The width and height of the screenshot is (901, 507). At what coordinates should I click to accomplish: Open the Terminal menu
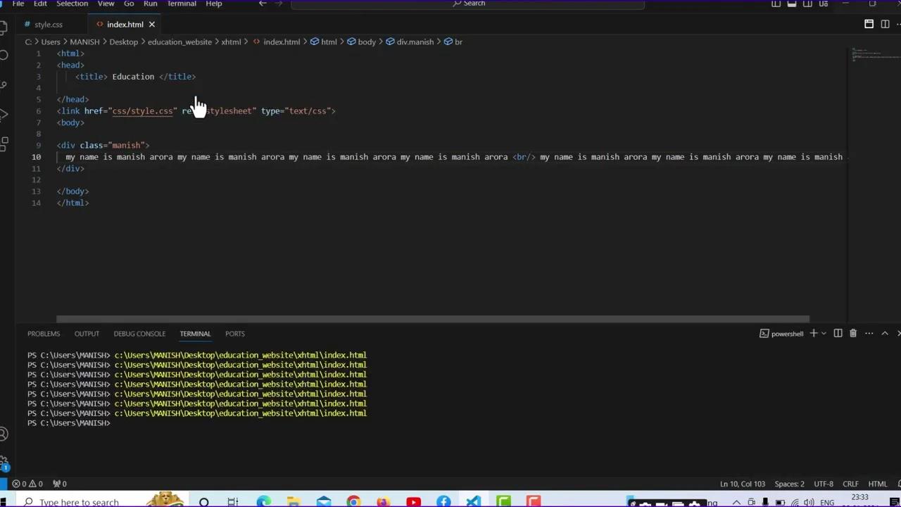click(x=182, y=4)
